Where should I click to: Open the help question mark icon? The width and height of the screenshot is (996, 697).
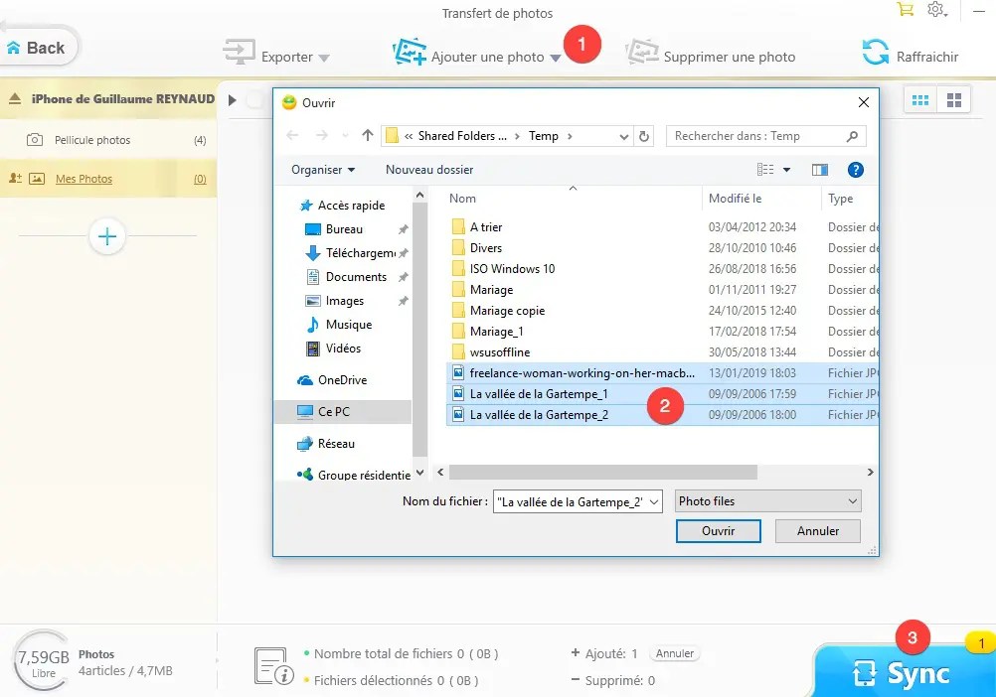click(855, 170)
